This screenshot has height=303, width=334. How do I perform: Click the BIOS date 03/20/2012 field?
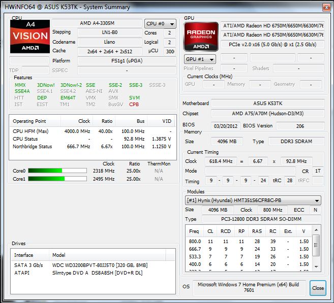pyautogui.click(x=226, y=126)
